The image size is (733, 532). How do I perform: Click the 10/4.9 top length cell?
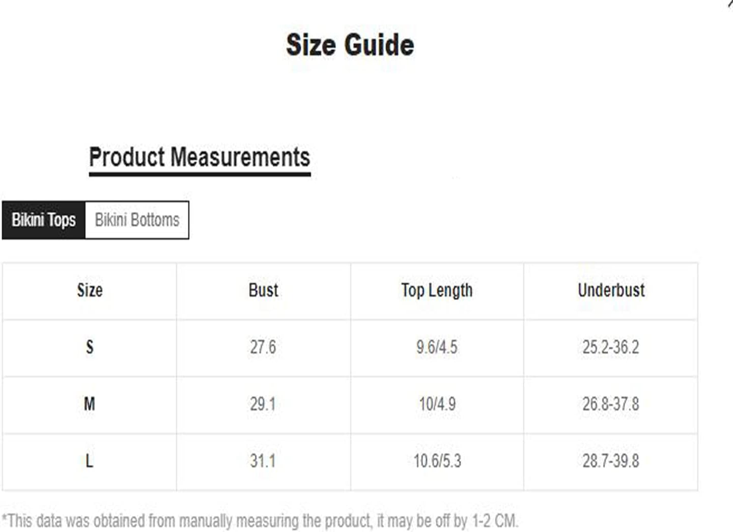437,404
